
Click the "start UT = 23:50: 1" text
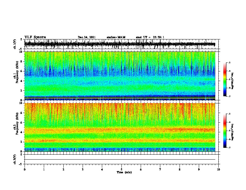point(150,37)
